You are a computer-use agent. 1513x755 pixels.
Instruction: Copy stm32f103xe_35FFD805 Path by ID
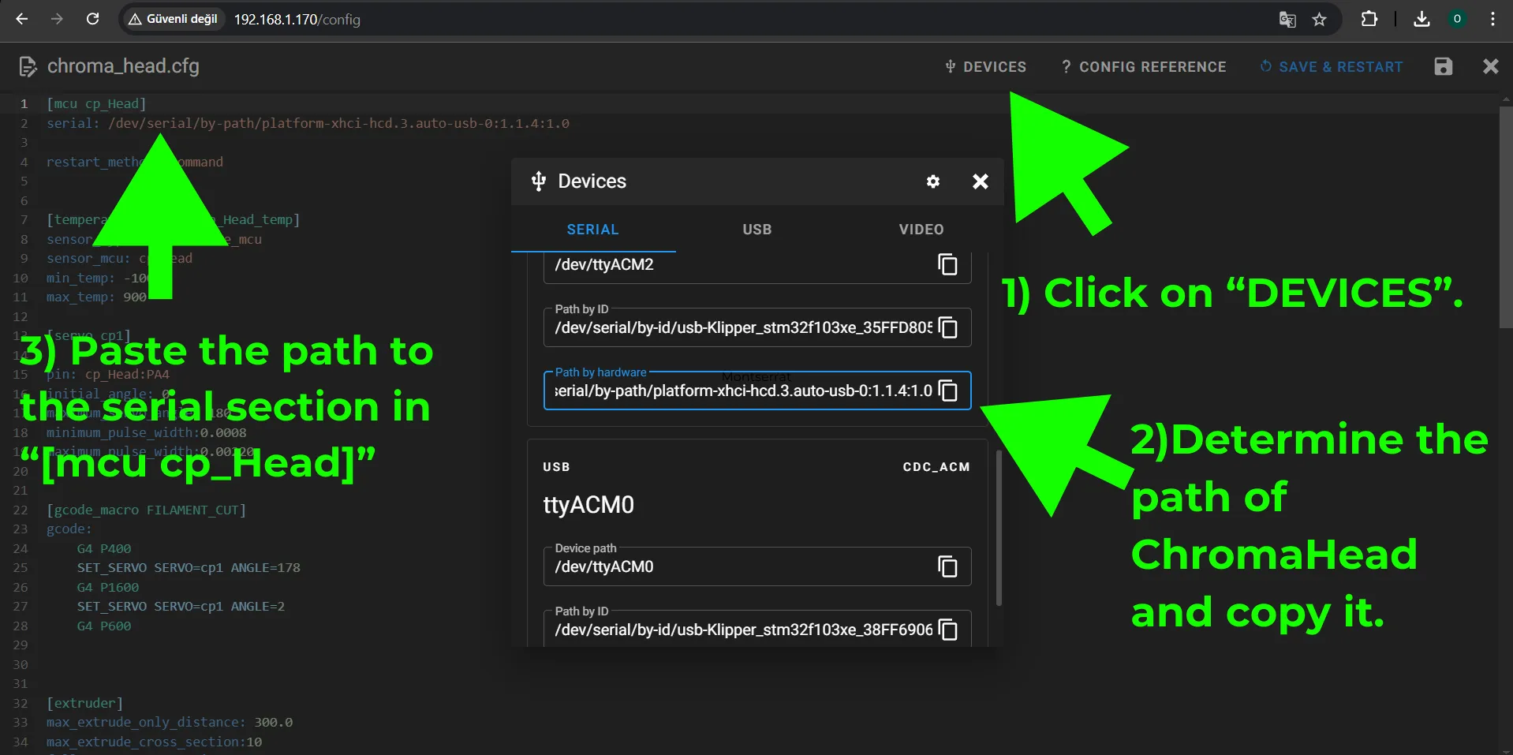(947, 327)
